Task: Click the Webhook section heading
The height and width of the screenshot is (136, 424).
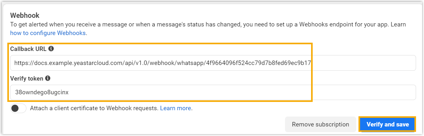Action: [x=25, y=15]
